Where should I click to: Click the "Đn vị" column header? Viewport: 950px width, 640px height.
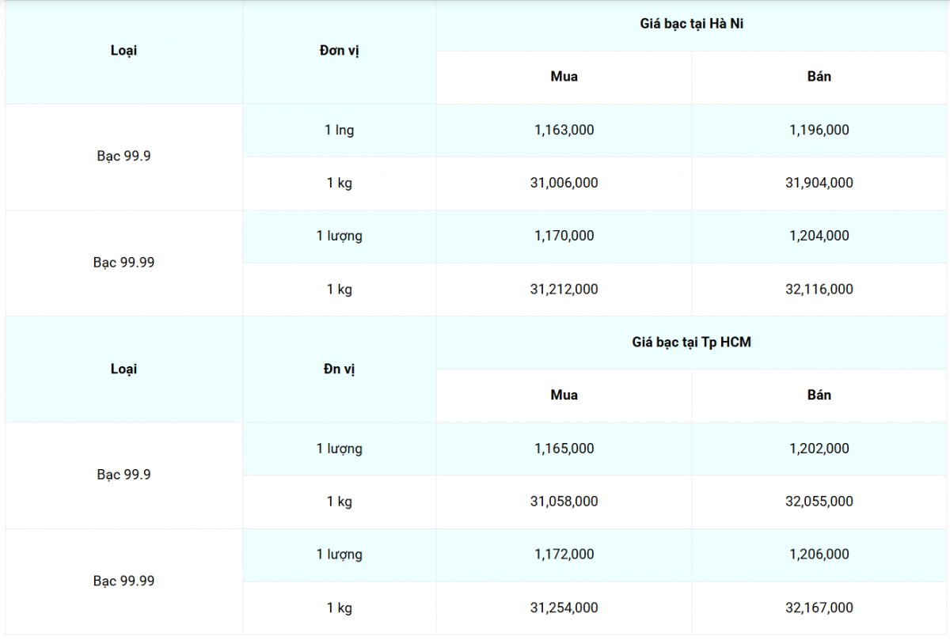(x=339, y=369)
